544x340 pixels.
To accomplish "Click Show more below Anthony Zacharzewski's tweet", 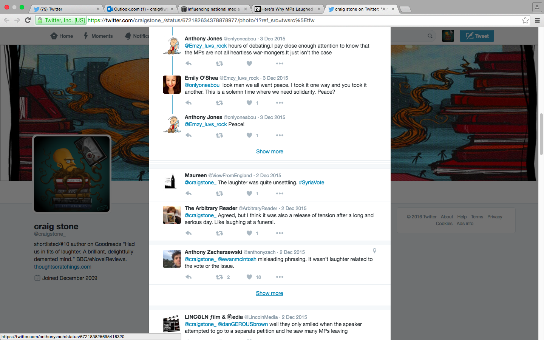I will pos(270,293).
